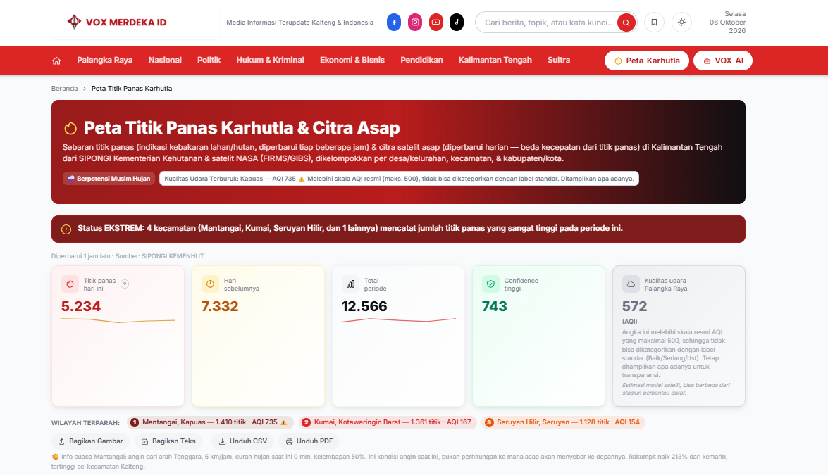Launch the VOX AI button
The height and width of the screenshot is (475, 828).
722,61
